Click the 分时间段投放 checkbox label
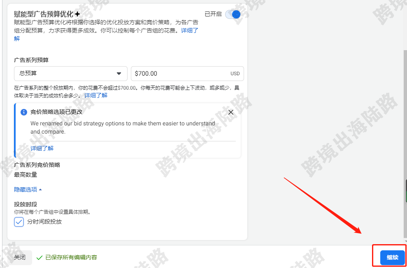 click(44, 222)
